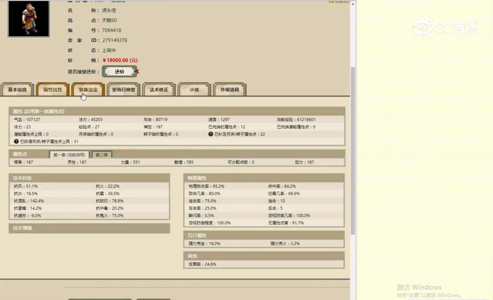Screen dimensions: 493x300
Task: Click the seller ID value 279149278
Action: coord(115,40)
